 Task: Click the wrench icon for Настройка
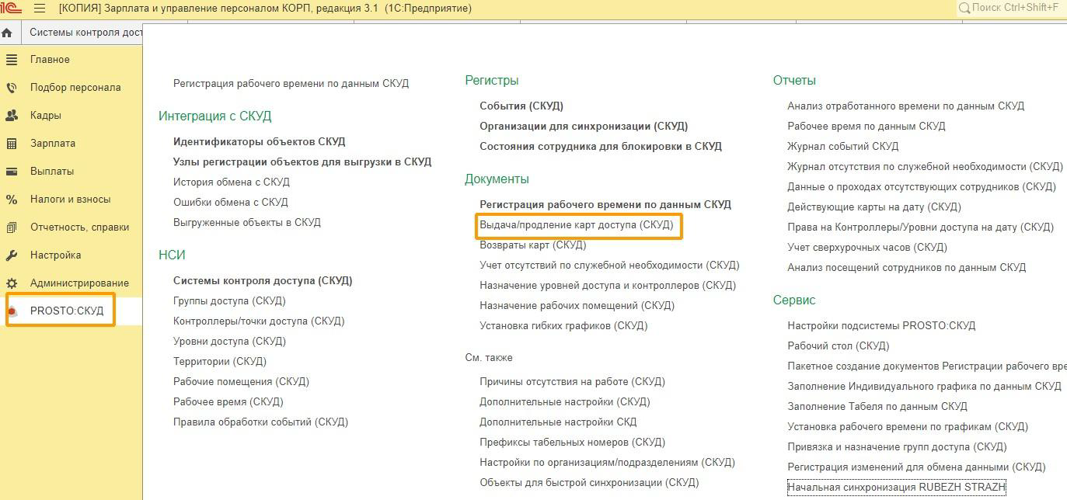(x=12, y=255)
